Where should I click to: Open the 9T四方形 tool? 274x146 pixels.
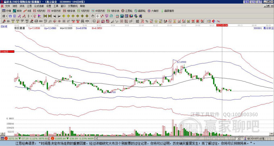(98, 11)
